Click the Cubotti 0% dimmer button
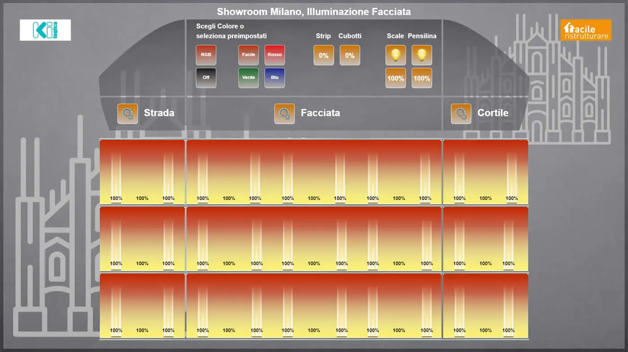This screenshot has width=628, height=352. [x=350, y=56]
